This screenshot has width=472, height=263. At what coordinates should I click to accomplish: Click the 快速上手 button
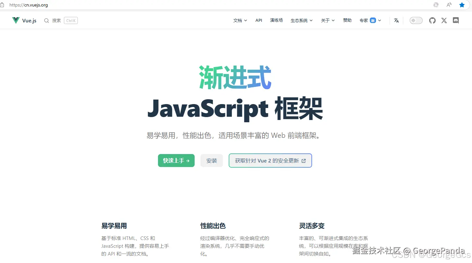click(176, 161)
